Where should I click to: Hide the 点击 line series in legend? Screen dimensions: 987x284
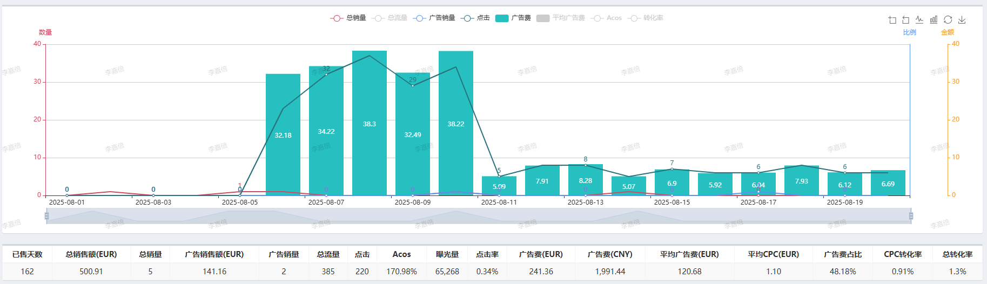tap(475, 18)
